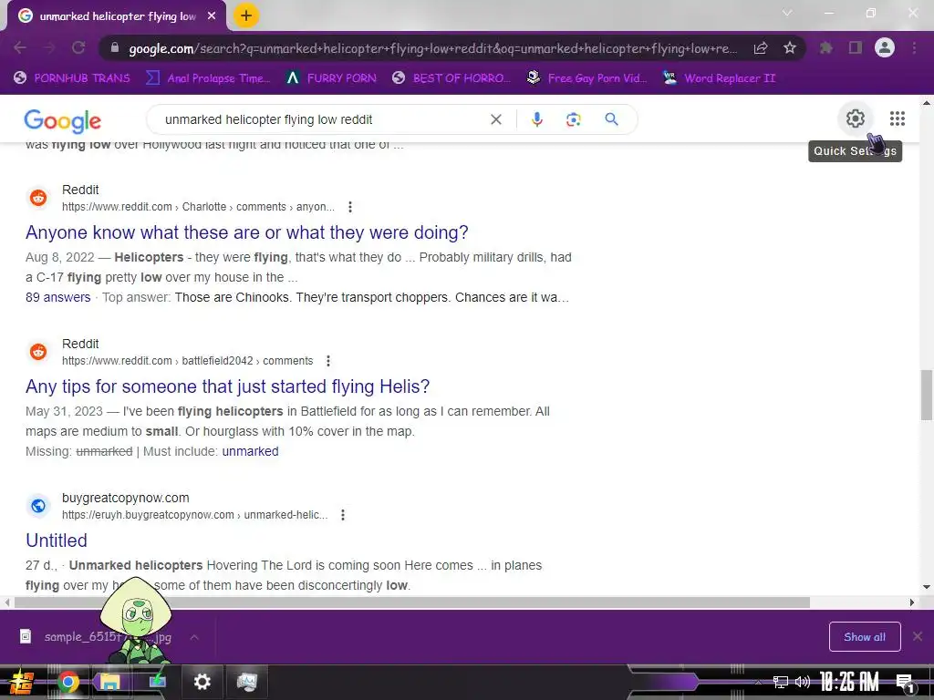Open Word Replacer II bookmark
The width and height of the screenshot is (934, 700).
point(720,78)
